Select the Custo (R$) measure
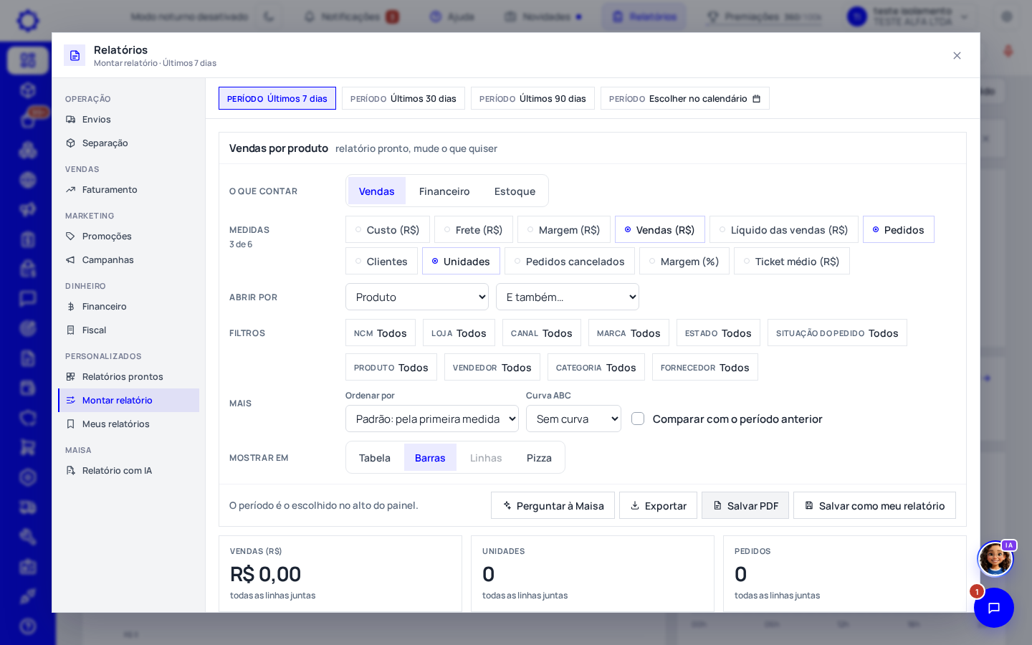The height and width of the screenshot is (645, 1032). click(x=388, y=230)
